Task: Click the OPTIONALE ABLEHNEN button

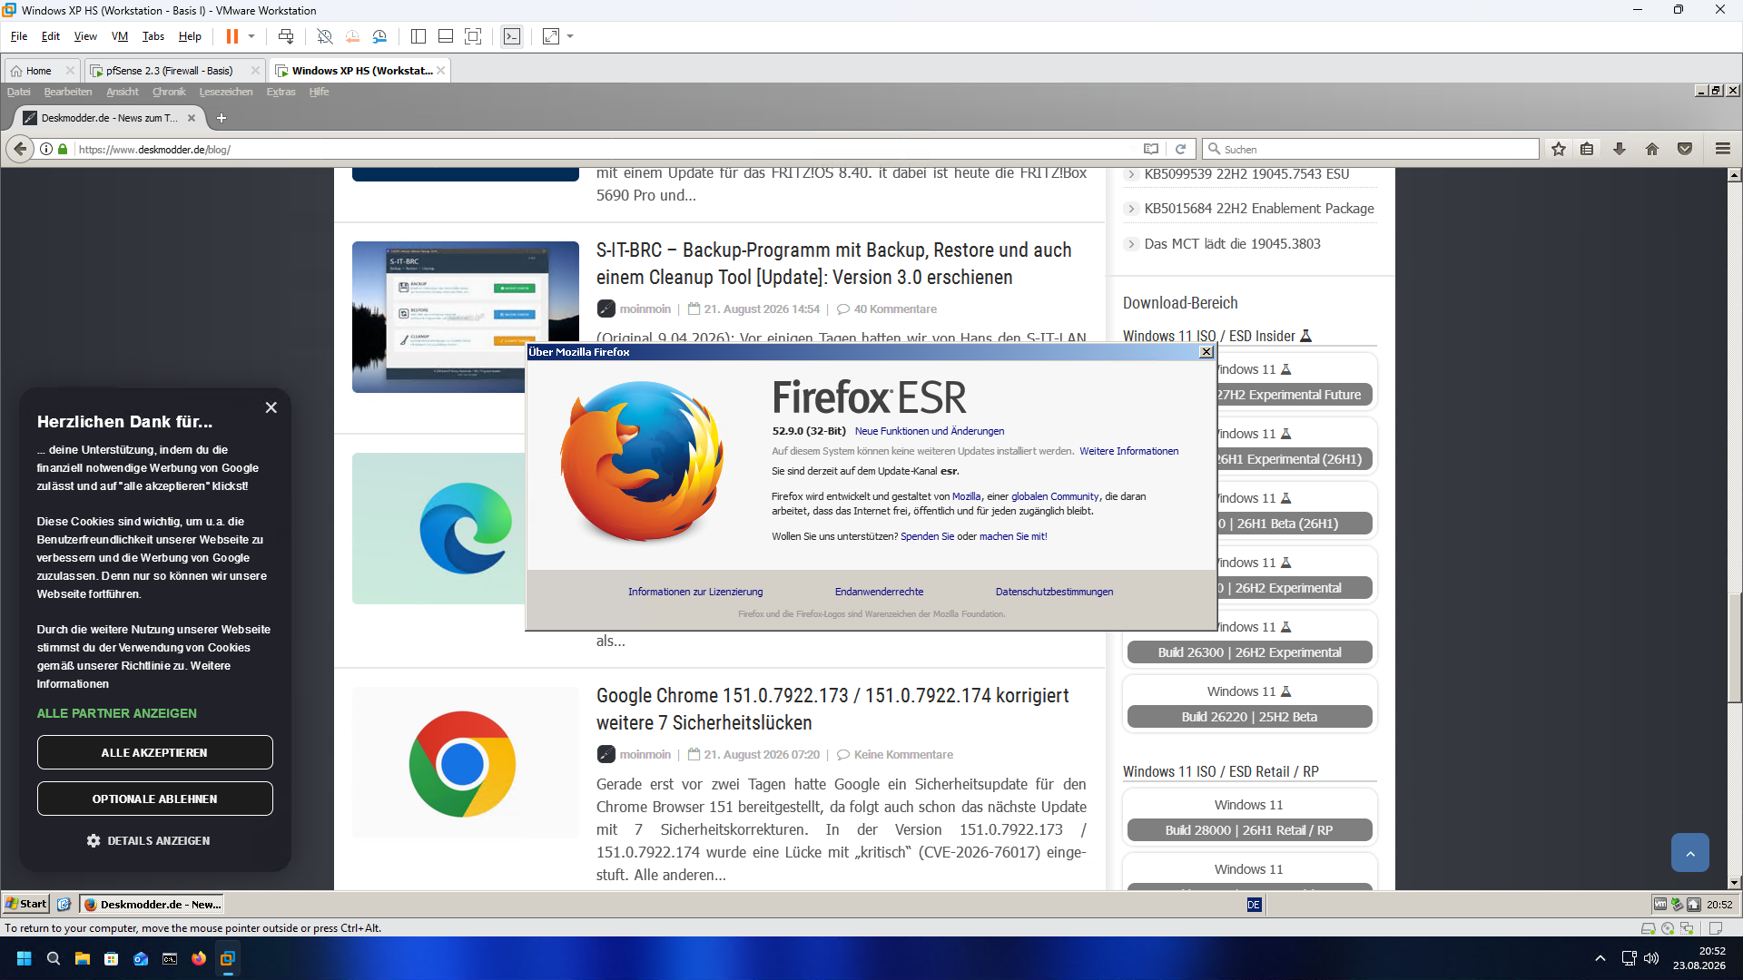Action: click(x=154, y=799)
